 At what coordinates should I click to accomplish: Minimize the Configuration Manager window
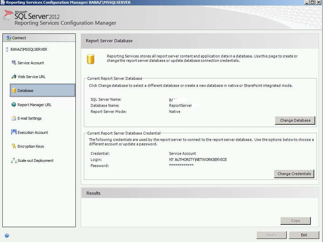[x=307, y=2]
